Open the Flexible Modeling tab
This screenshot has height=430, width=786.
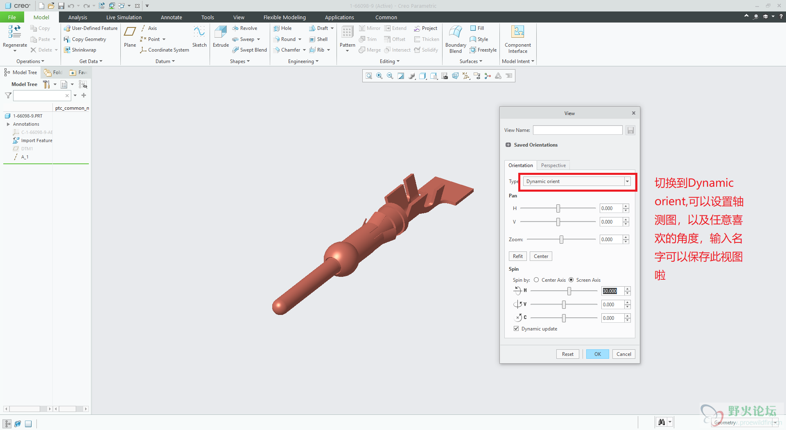click(285, 17)
